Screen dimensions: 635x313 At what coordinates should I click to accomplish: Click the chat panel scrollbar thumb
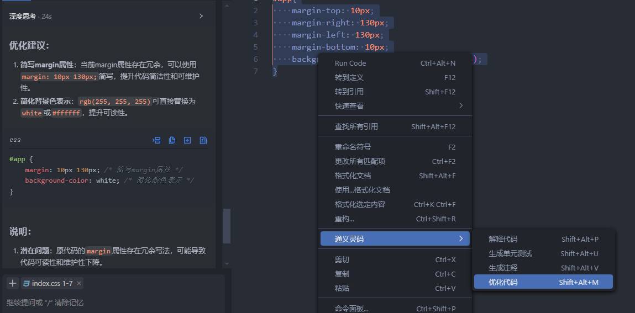[227, 226]
